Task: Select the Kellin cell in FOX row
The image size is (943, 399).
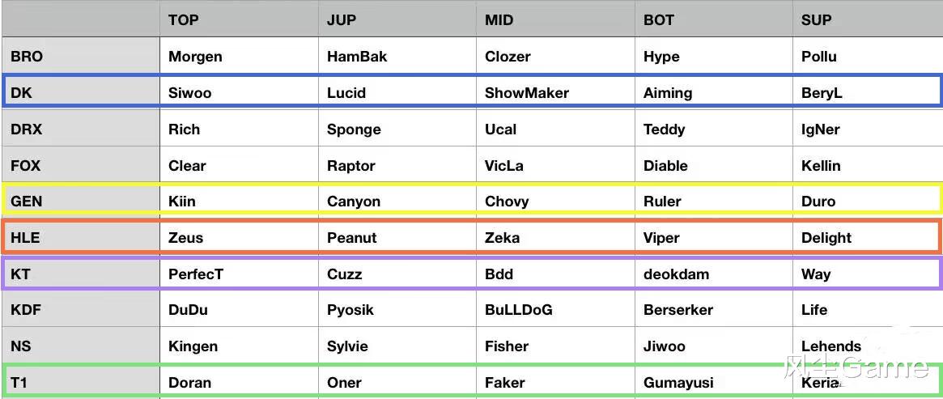Action: 867,165
